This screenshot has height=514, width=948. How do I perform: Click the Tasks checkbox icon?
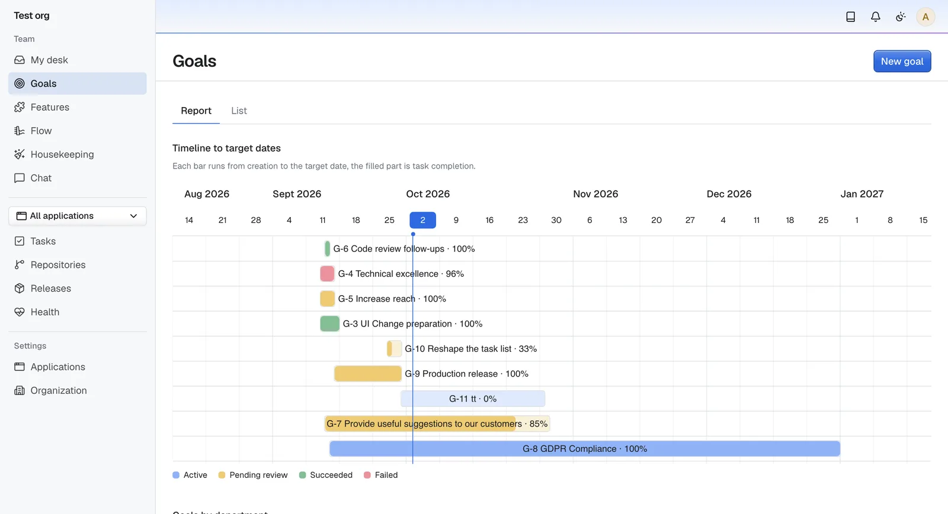click(x=20, y=241)
